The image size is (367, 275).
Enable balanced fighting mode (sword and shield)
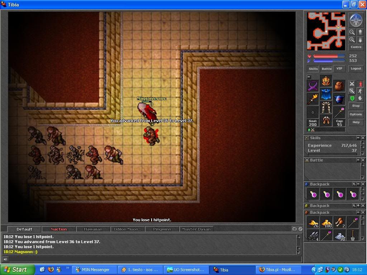[352, 91]
